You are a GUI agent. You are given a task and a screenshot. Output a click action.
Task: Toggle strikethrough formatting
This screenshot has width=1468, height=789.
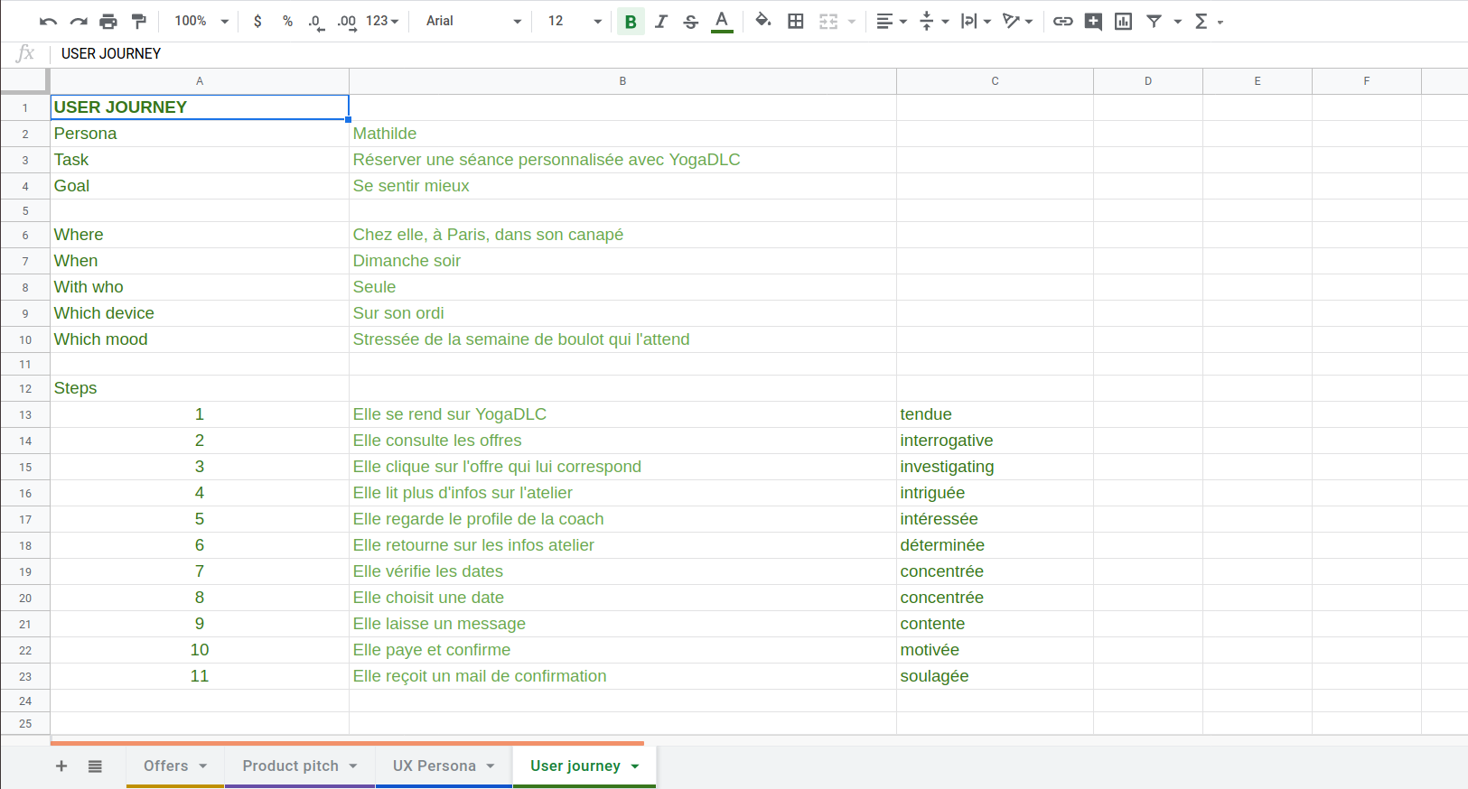(x=691, y=21)
